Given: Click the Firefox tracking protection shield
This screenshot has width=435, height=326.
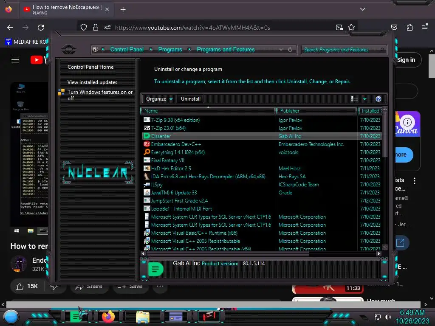Looking at the screenshot, I should pos(84,27).
